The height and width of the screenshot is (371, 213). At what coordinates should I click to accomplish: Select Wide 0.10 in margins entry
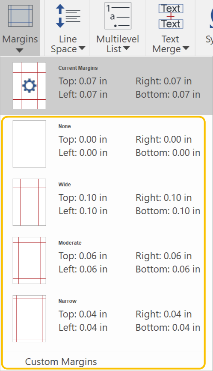103,202
